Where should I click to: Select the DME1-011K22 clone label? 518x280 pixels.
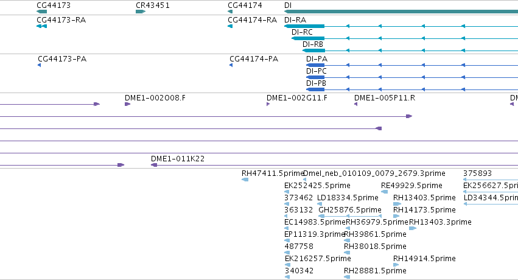(178, 158)
